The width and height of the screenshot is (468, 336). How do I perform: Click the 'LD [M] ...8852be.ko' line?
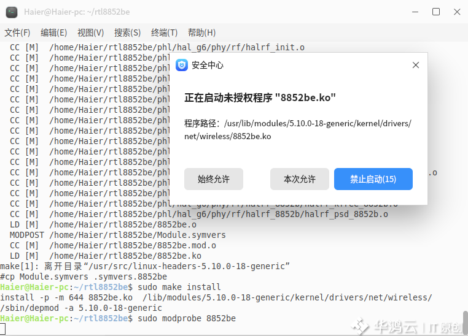(x=106, y=256)
